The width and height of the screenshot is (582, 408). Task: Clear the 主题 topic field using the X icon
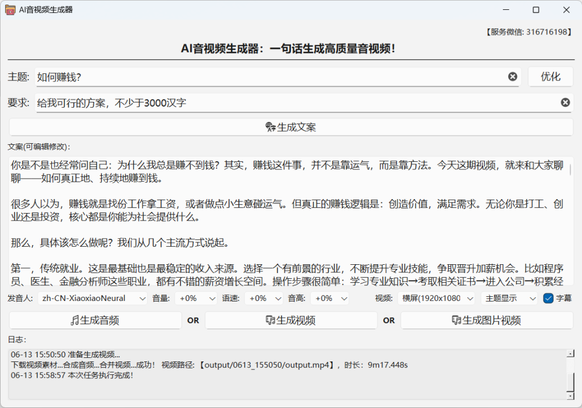(x=512, y=76)
